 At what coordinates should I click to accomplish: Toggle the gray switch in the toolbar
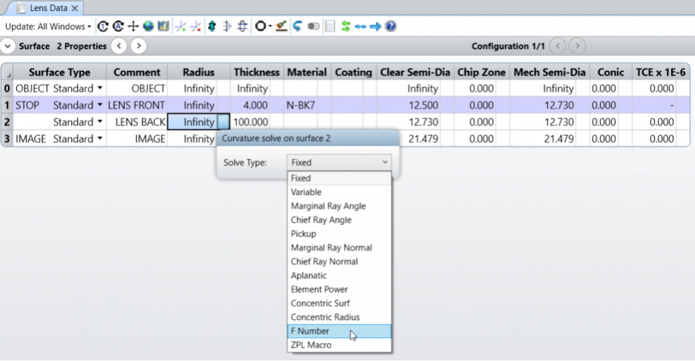pyautogui.click(x=313, y=26)
